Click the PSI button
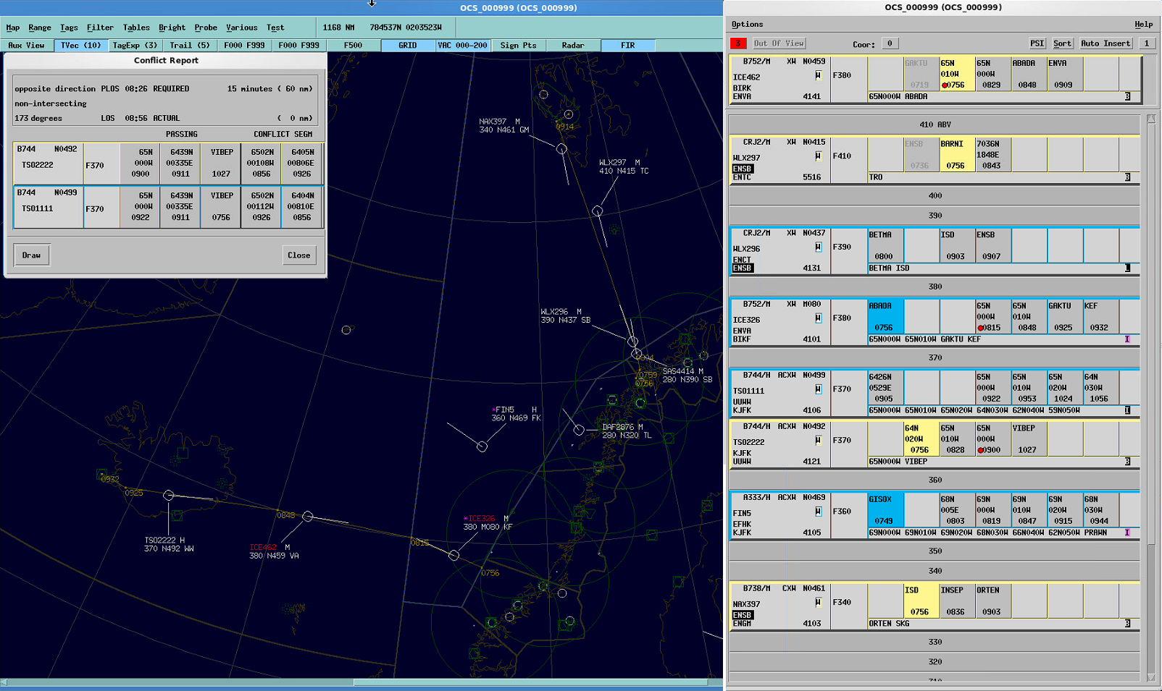Image resolution: width=1162 pixels, height=691 pixels. point(1037,43)
